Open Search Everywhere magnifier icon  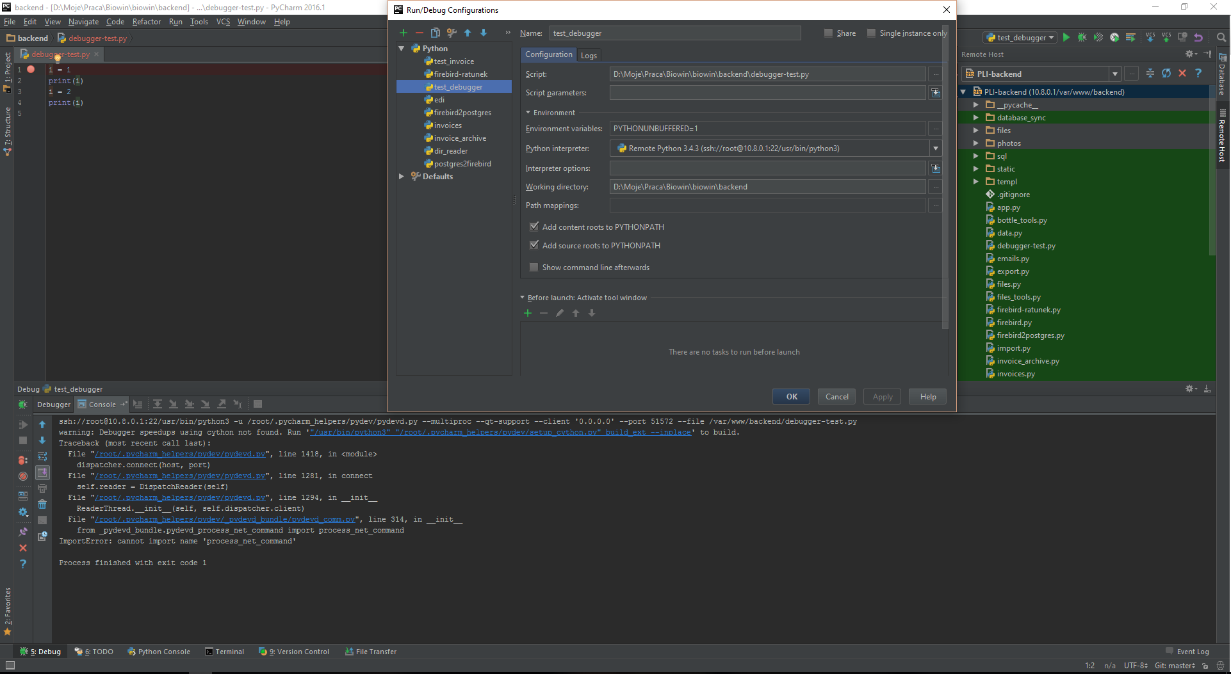tap(1221, 38)
